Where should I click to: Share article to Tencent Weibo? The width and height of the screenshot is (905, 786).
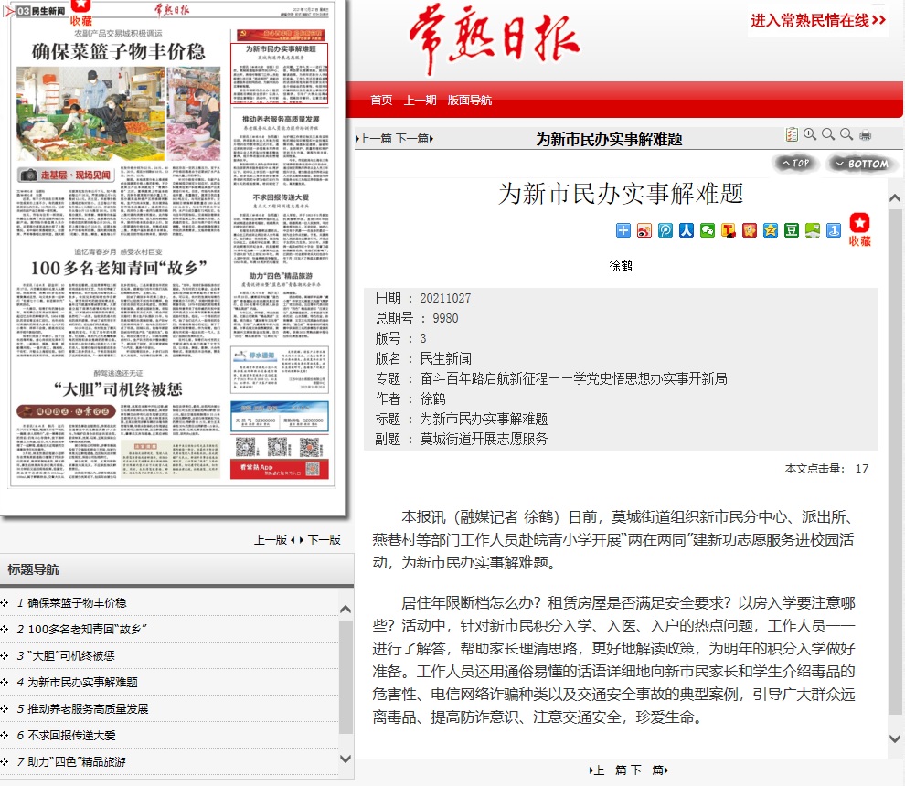click(x=665, y=231)
